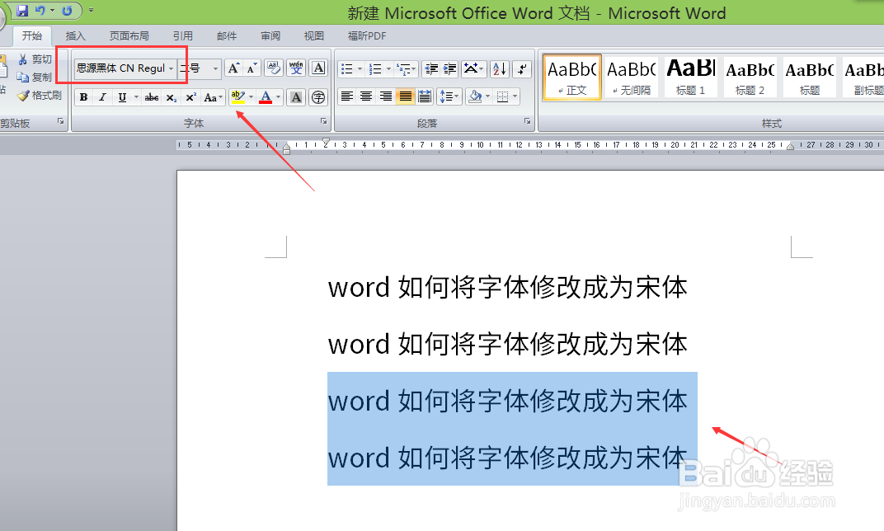884x531 pixels.
Task: Enable bulleted list formatting
Action: point(349,68)
